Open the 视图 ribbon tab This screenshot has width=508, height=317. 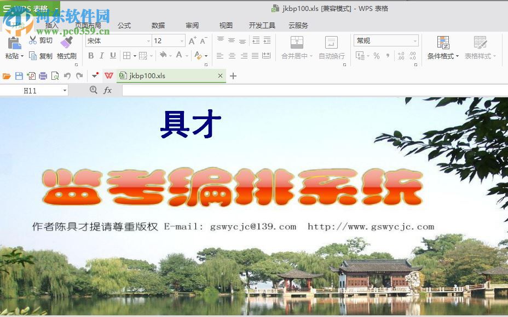coord(226,25)
